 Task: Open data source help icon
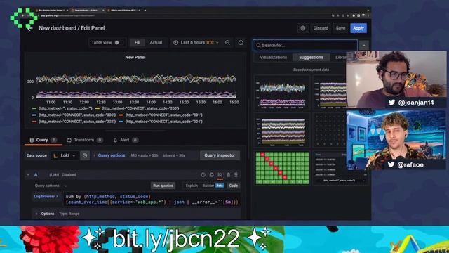(x=85, y=155)
